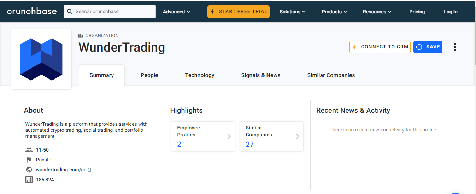Start the free trial

(239, 12)
